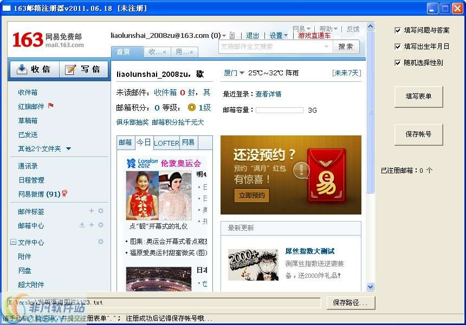This screenshot has height=325, width=466.
Task: Click the 游戏直通车 link
Action: (314, 36)
